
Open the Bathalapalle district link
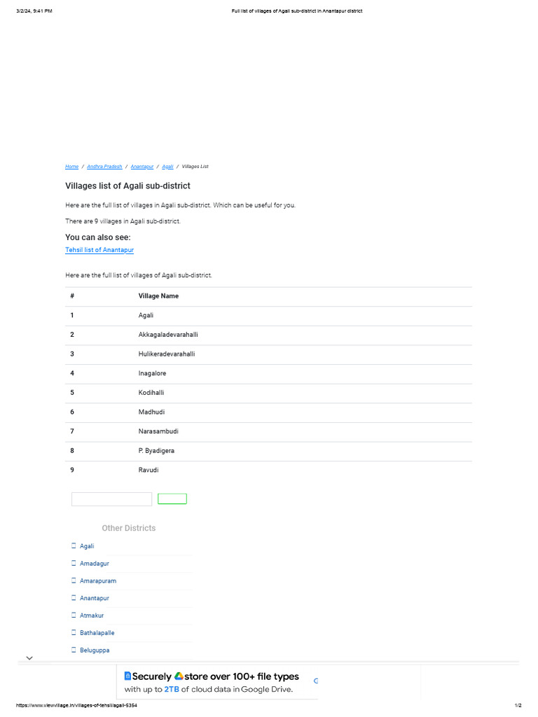(x=97, y=632)
